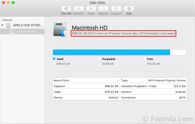Zoom the Disk Utility window with green button
Viewport: 195px width, 124px height.
coord(13,3)
